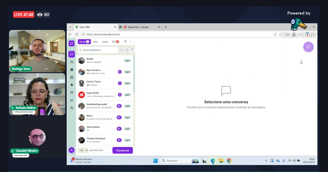The image size is (328, 172).
Task: Open the conversation with Nay Cardoso
Action: [x=100, y=72]
